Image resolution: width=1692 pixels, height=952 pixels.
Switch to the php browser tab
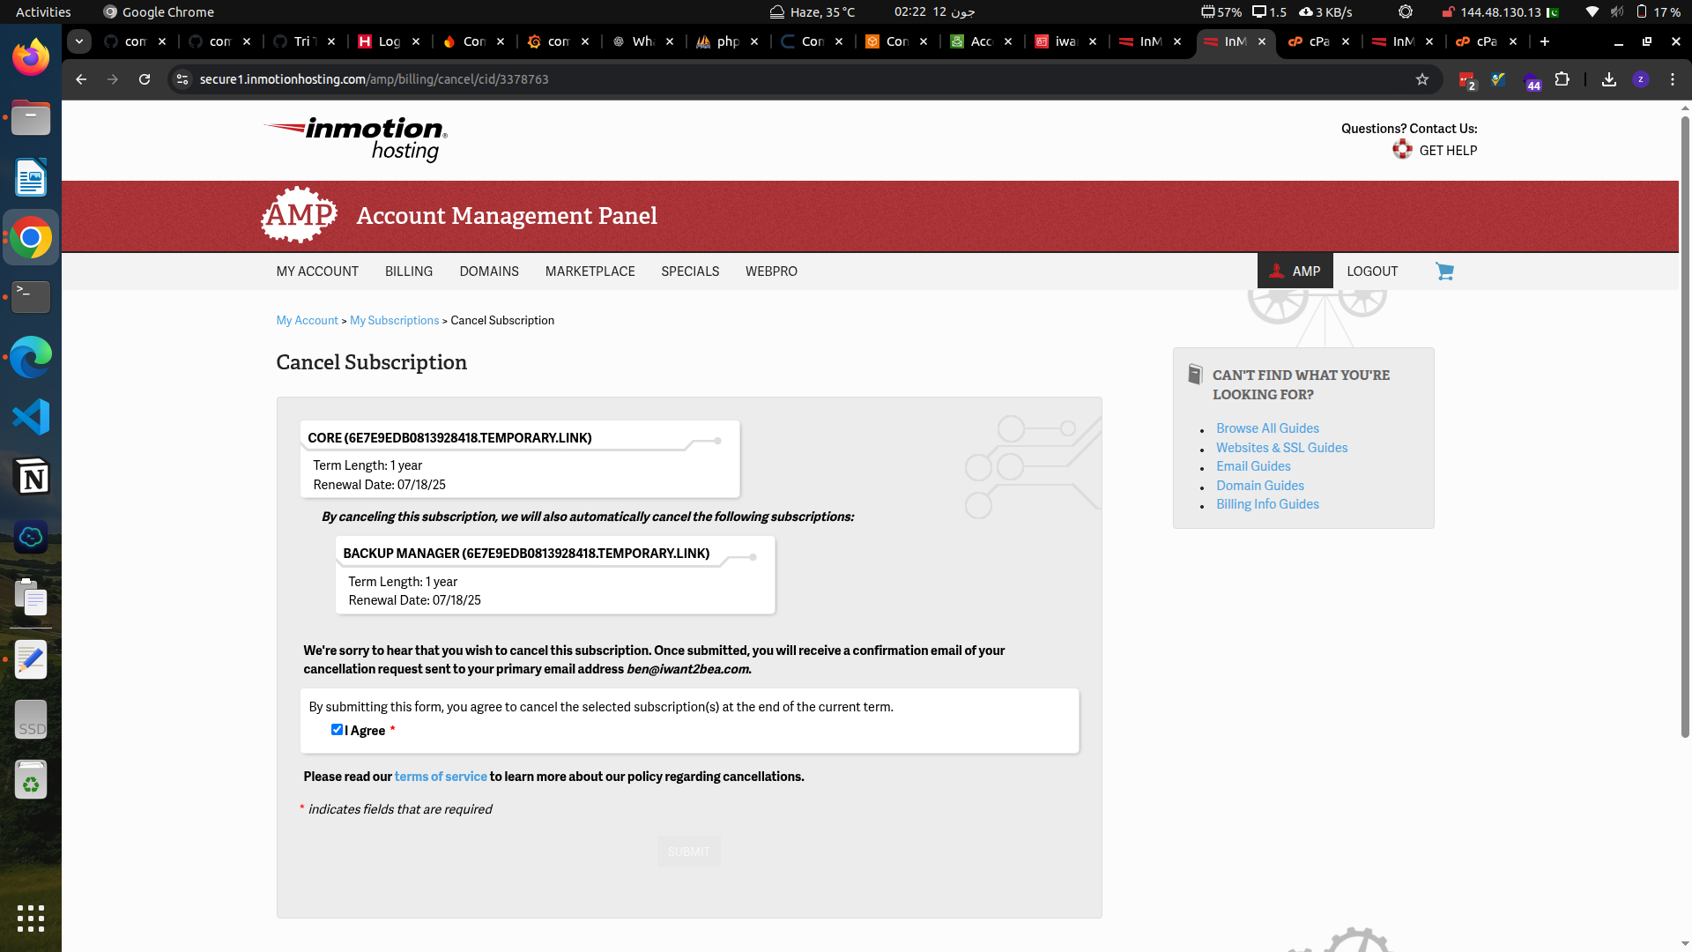click(x=727, y=41)
